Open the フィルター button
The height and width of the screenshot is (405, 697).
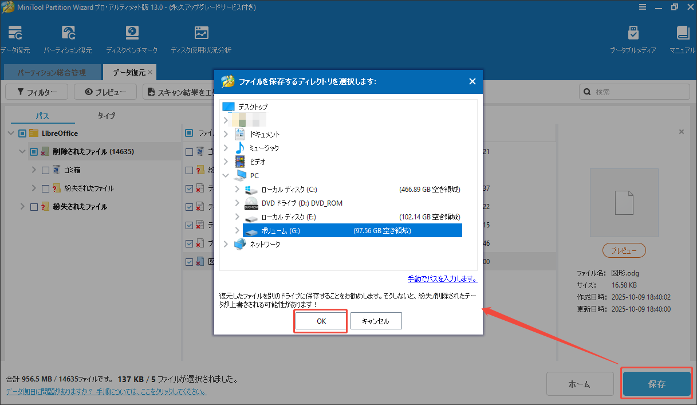(x=37, y=92)
